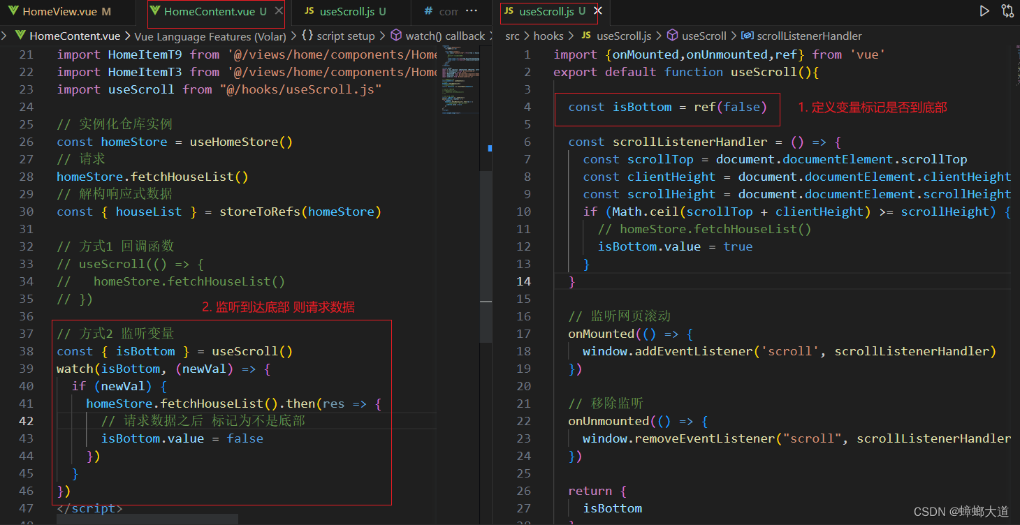Click the JS icon on the left group's useScroll.js tab

coord(309,12)
